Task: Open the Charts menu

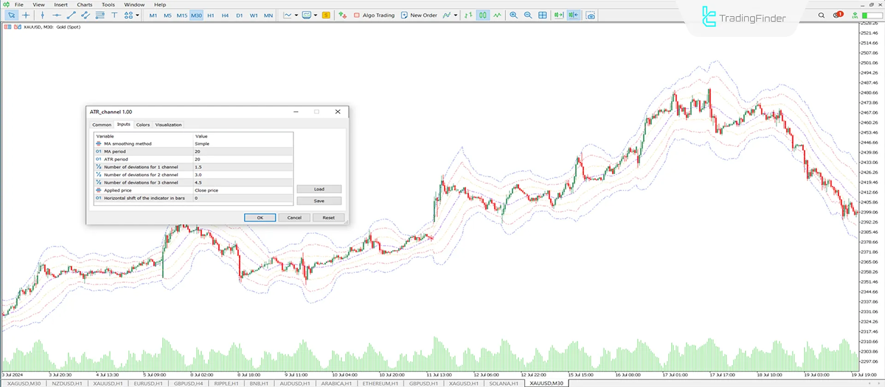Action: coord(84,5)
